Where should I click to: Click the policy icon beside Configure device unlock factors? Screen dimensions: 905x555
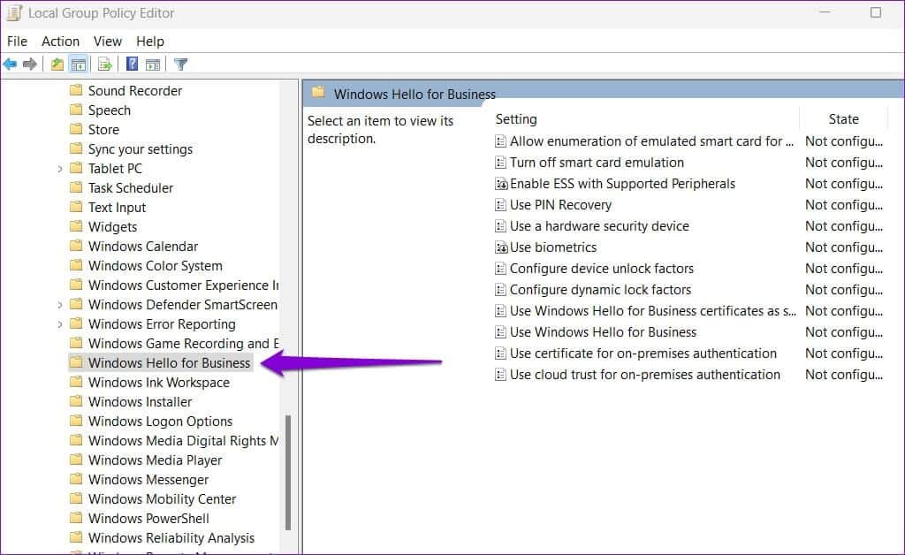500,269
